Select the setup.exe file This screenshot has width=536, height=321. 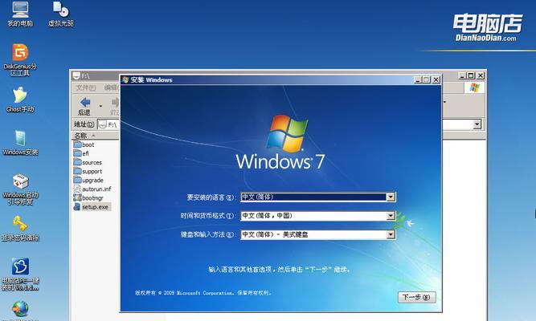(x=95, y=206)
